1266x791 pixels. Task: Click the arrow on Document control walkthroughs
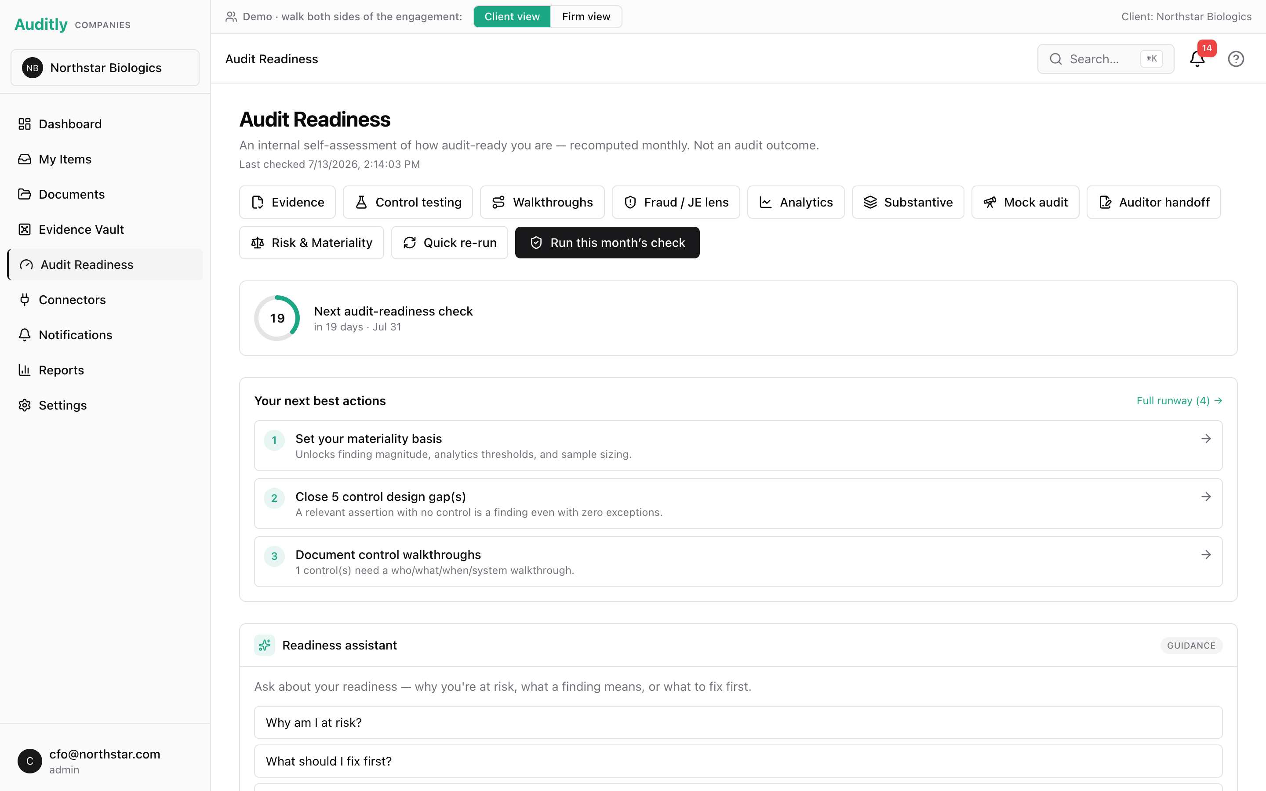coord(1206,555)
